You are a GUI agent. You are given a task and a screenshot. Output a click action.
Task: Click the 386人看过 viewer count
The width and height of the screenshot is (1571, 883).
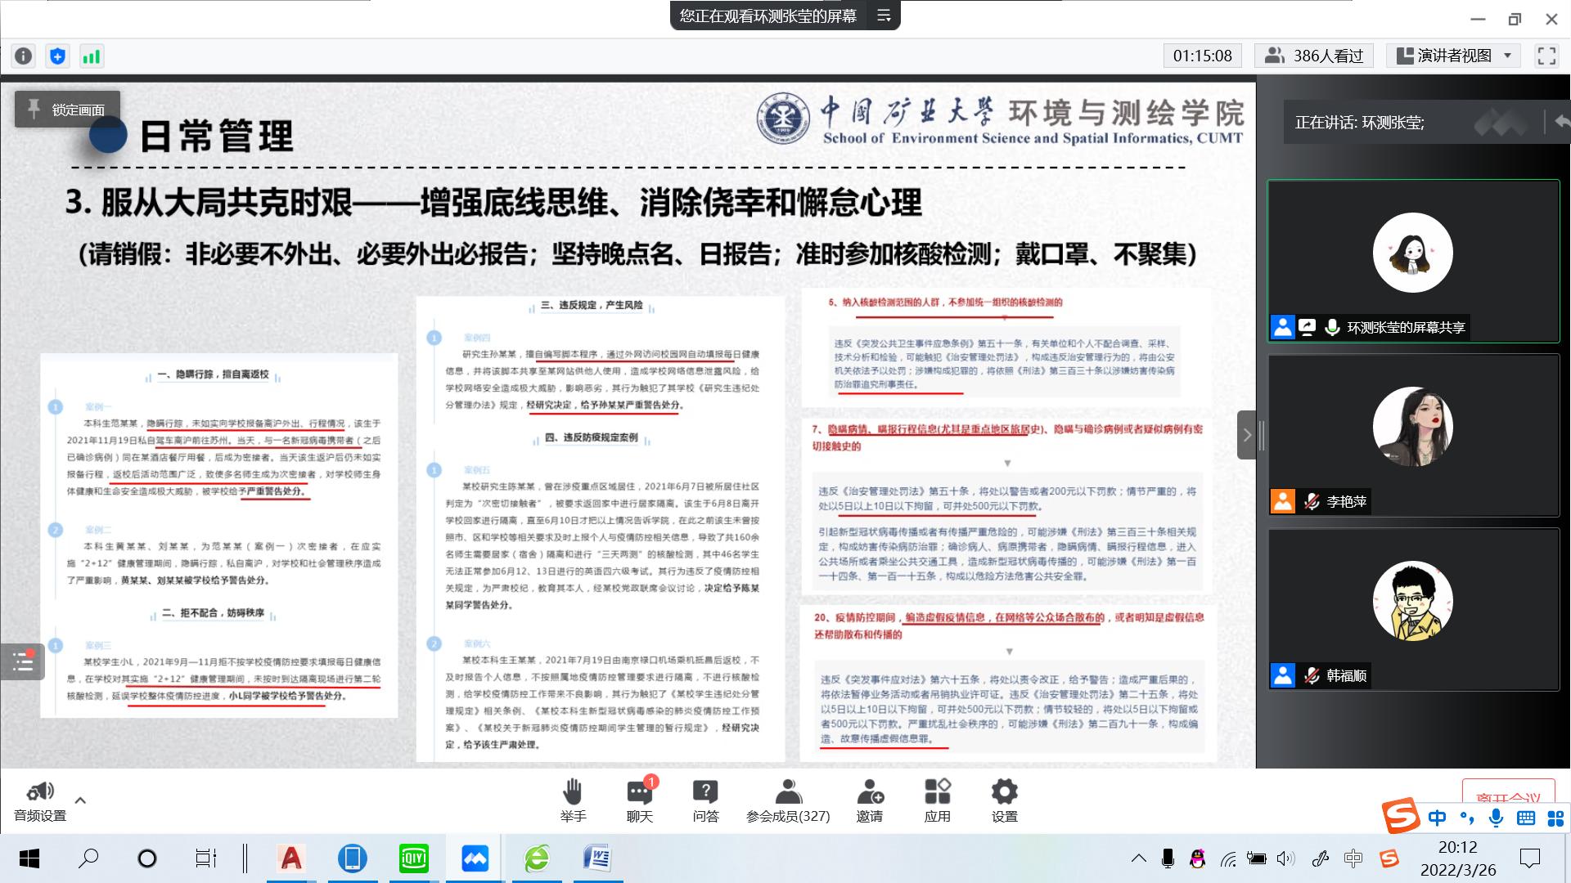click(1314, 56)
